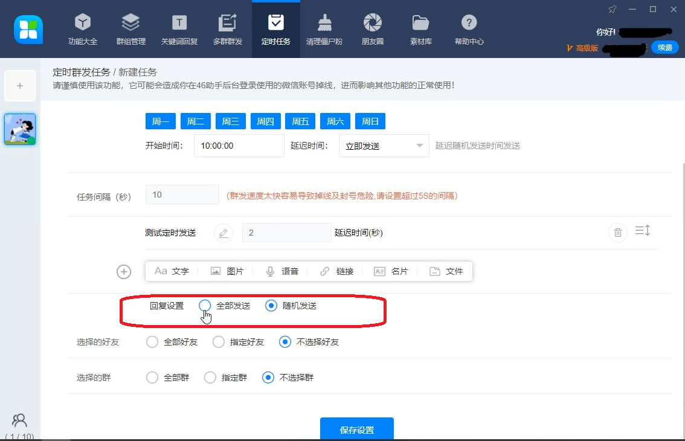
Task: Open the 立即发送 delay time dropdown
Action: (384, 145)
